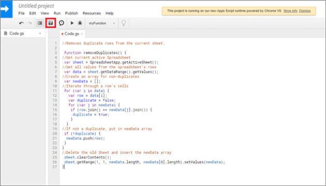Close the Code.gs editor tab
Image resolution: width=326 pixels, height=186 pixels.
pos(82,34)
